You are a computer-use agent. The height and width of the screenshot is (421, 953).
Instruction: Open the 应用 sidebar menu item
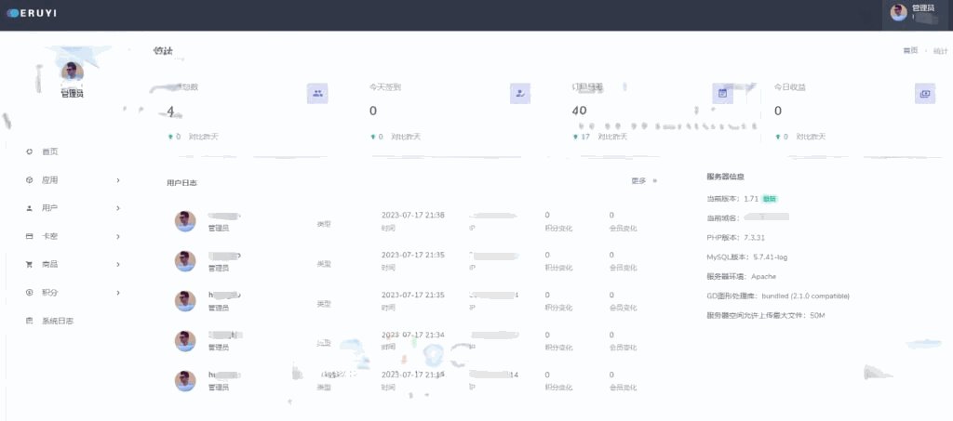click(x=50, y=180)
